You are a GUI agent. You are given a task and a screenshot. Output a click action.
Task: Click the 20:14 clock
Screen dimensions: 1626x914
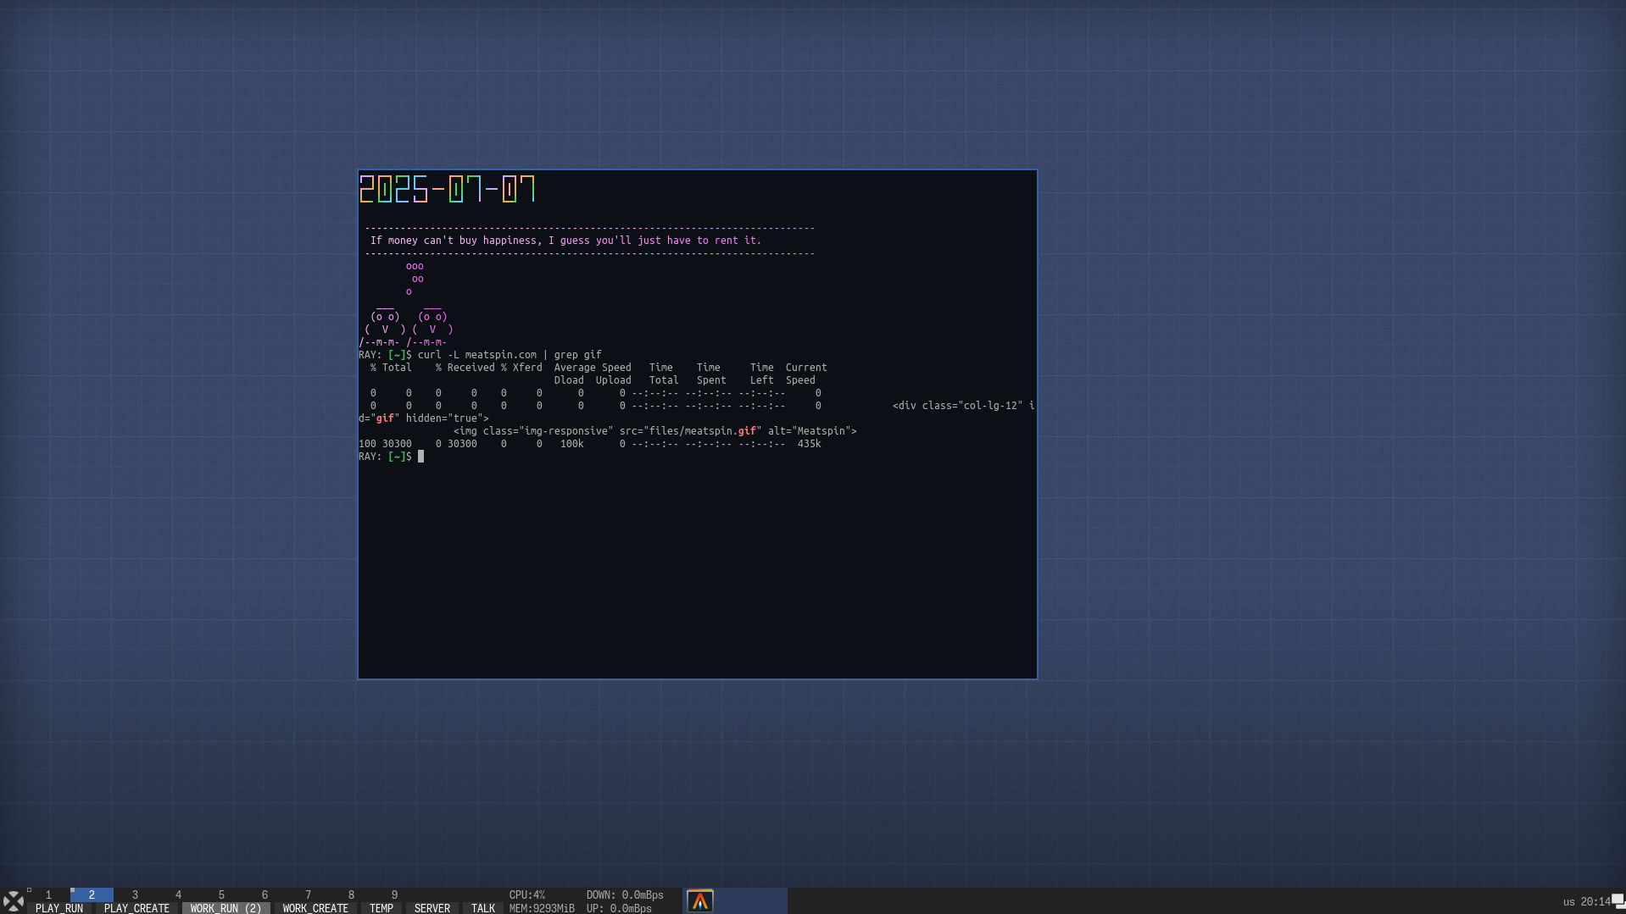[1595, 901]
